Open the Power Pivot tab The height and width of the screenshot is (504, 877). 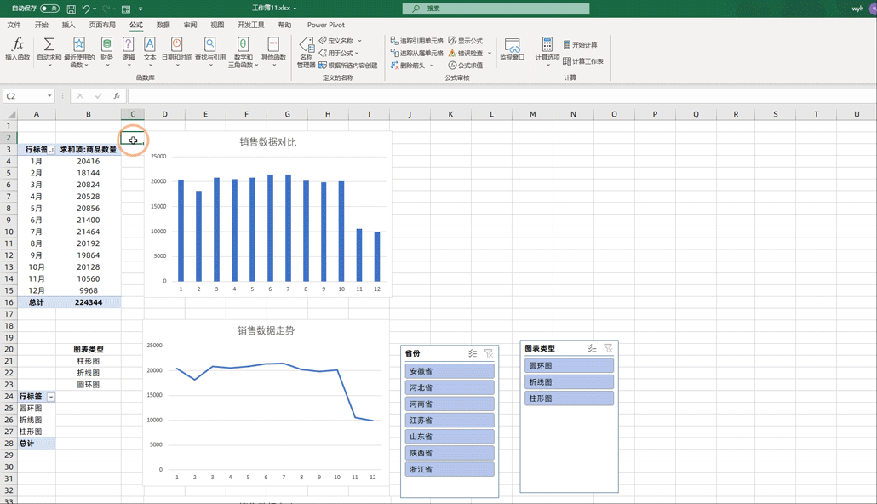[x=325, y=26]
